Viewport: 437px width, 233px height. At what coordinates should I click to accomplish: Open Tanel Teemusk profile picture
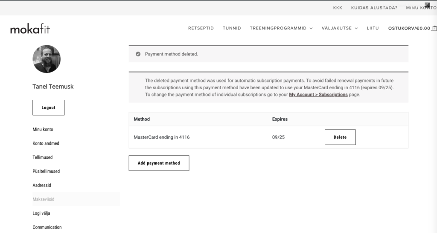[x=47, y=59]
